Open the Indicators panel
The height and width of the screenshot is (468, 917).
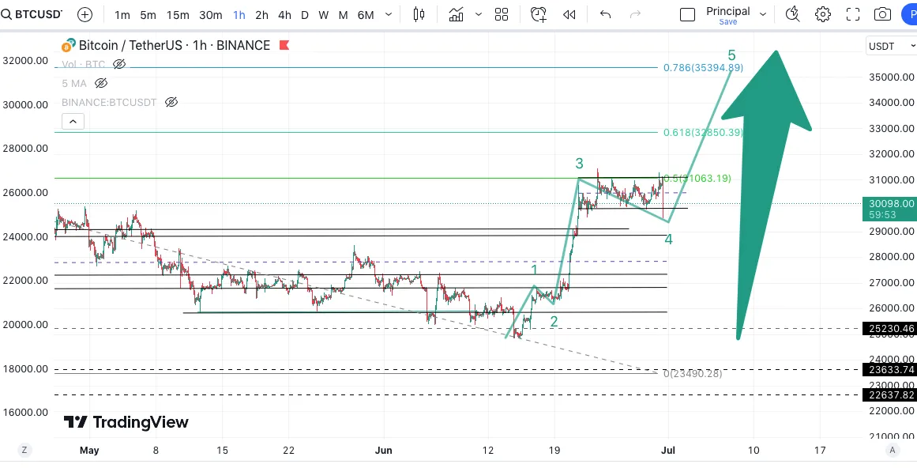(457, 14)
